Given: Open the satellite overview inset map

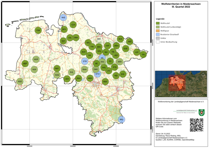Looking at the screenshot, I should coord(181,84).
